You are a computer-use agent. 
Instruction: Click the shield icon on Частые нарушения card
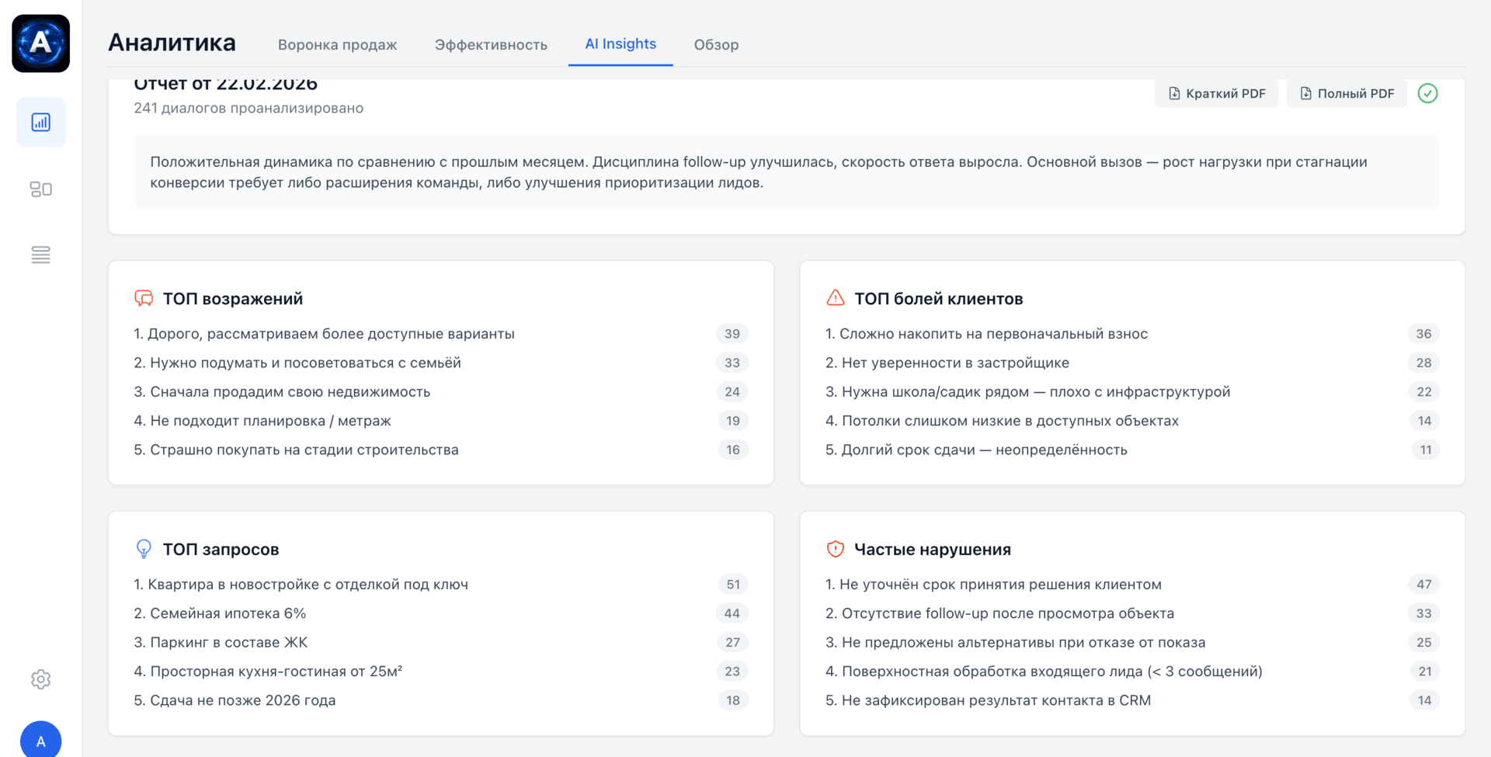834,548
